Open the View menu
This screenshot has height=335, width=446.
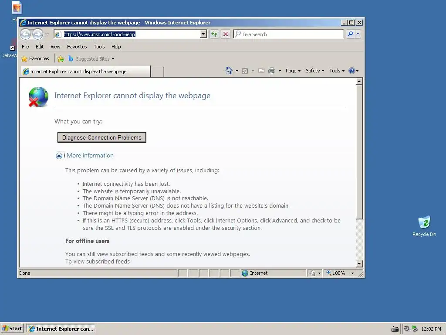(x=55, y=47)
